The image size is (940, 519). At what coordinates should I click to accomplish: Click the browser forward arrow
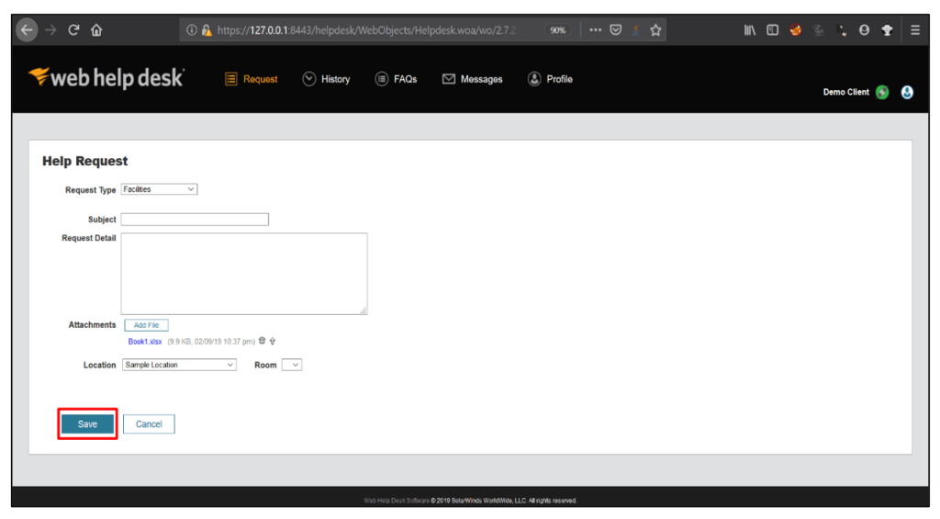[50, 30]
